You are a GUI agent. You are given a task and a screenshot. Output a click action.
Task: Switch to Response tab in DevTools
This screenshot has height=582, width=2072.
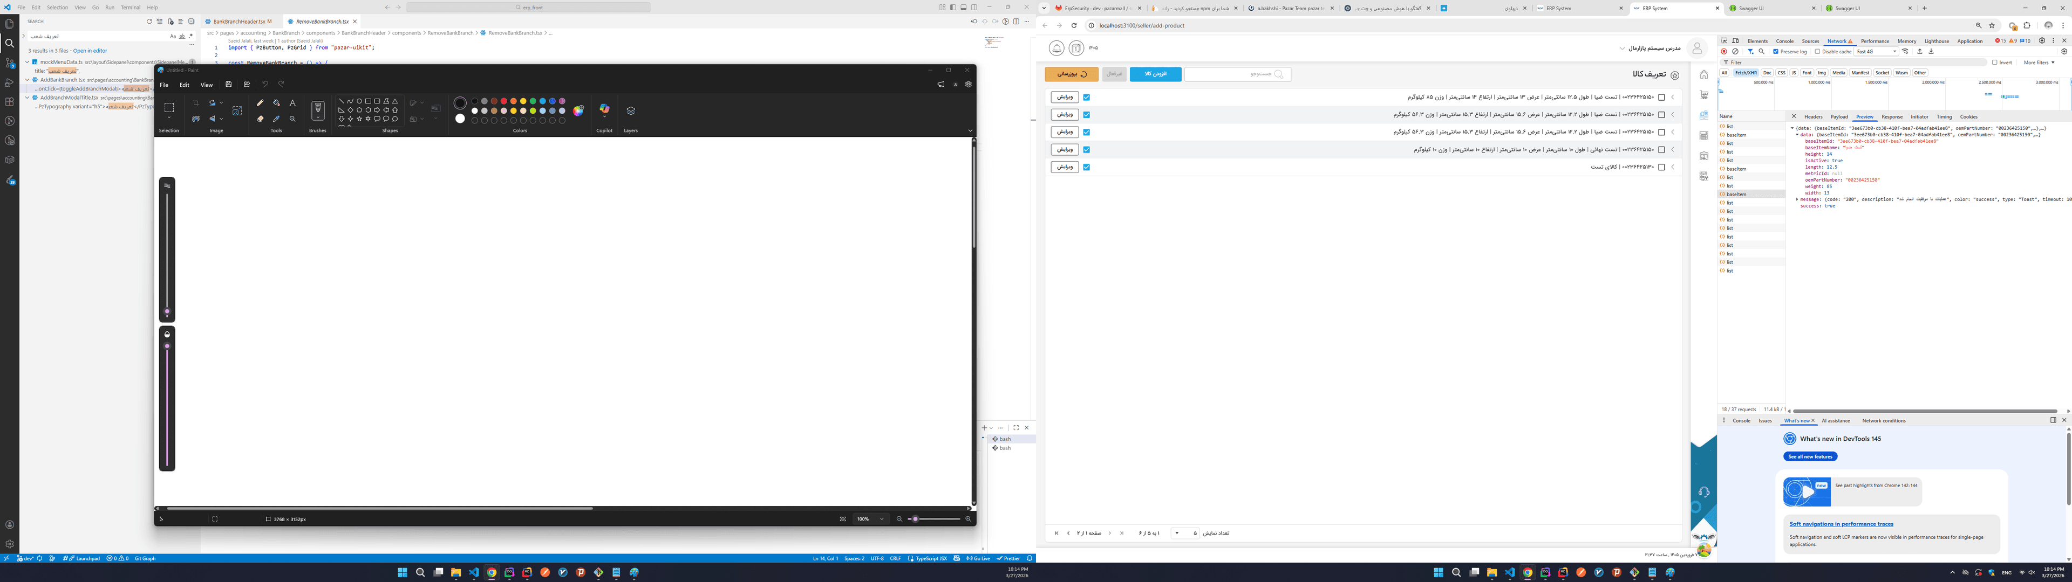click(1892, 116)
